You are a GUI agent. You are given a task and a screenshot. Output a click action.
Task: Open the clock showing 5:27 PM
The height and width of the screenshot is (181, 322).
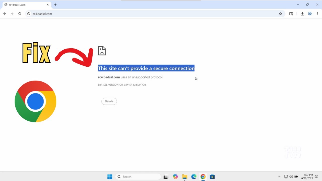point(307,176)
